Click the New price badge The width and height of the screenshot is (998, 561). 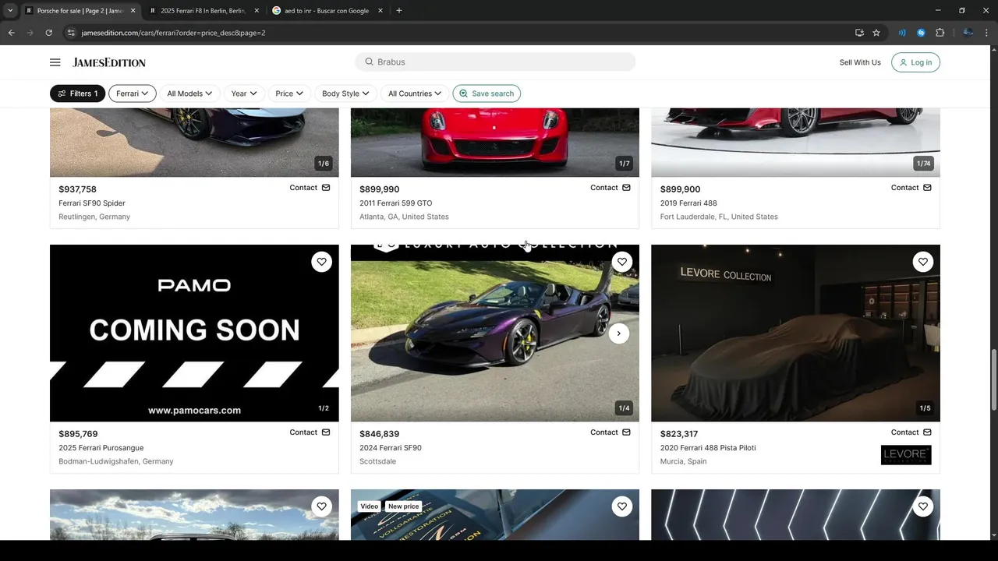[403, 506]
